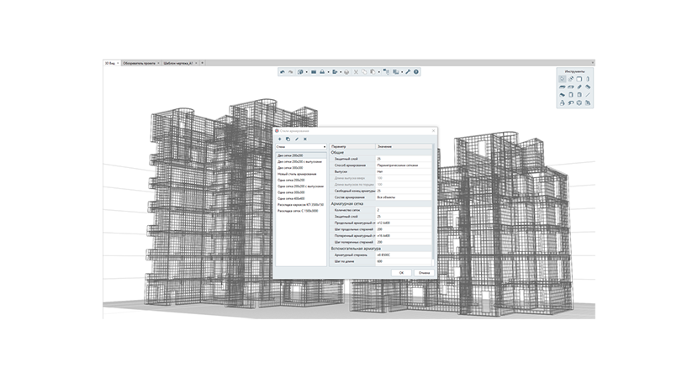This screenshot has width=698, height=378.
Task: Expand the dropdown arrow beside the globe view icon
Action: pyautogui.click(x=306, y=72)
